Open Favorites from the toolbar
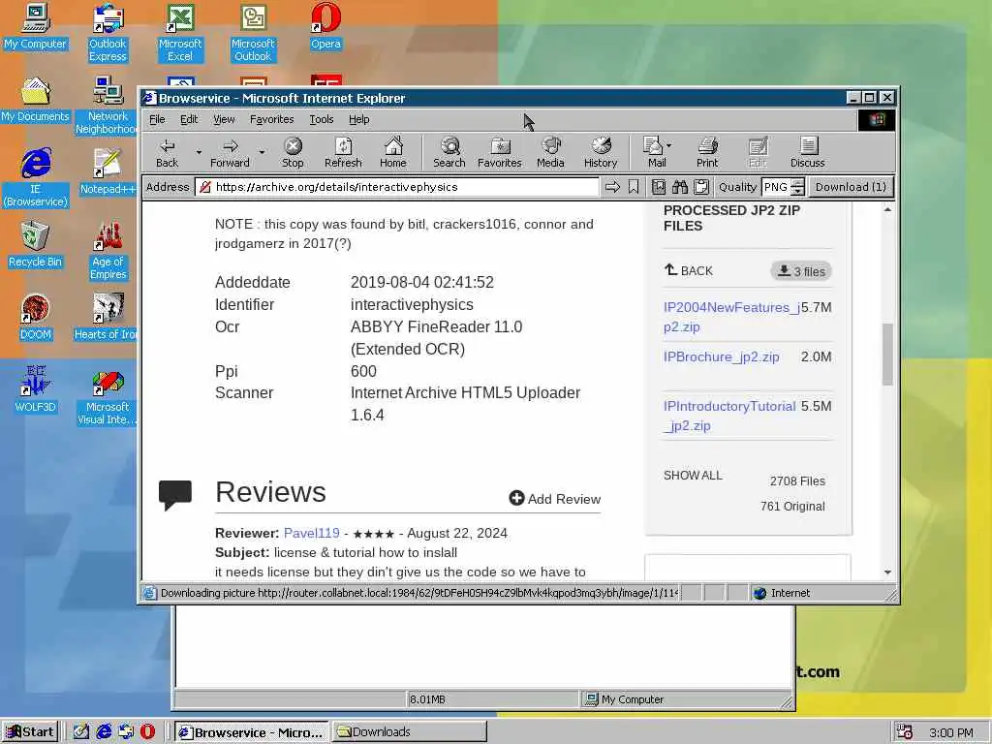This screenshot has width=992, height=744. pyautogui.click(x=500, y=152)
